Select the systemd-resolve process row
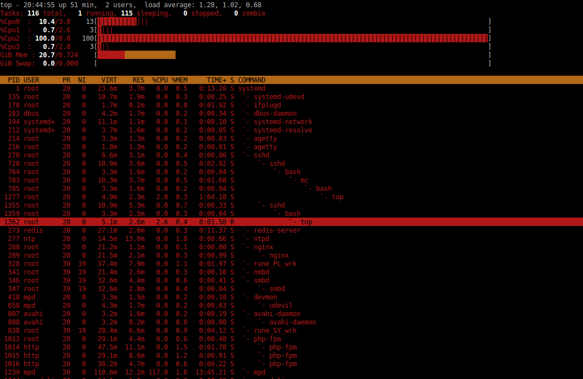This screenshot has height=379, width=583. pos(291,130)
